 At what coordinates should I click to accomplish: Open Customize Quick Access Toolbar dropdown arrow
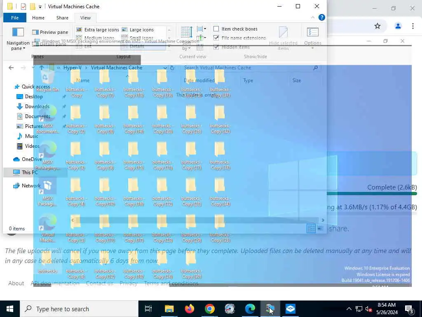[x=40, y=7]
